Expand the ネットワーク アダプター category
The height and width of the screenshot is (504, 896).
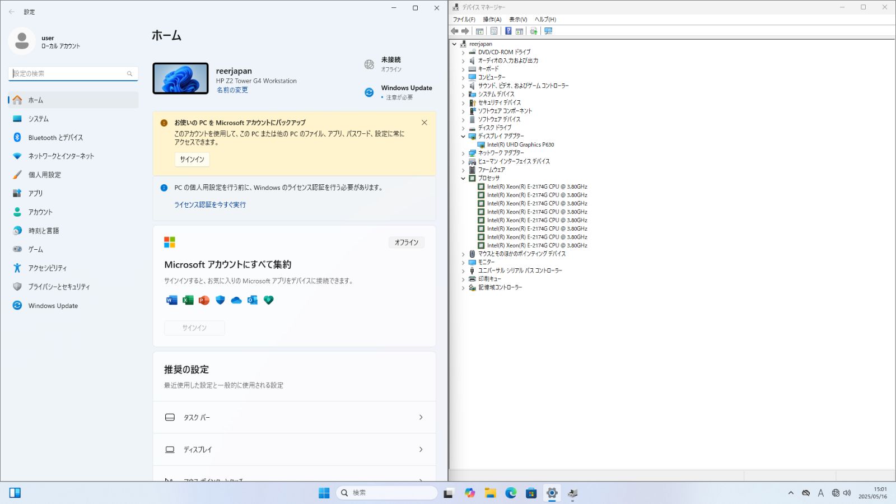pyautogui.click(x=463, y=153)
